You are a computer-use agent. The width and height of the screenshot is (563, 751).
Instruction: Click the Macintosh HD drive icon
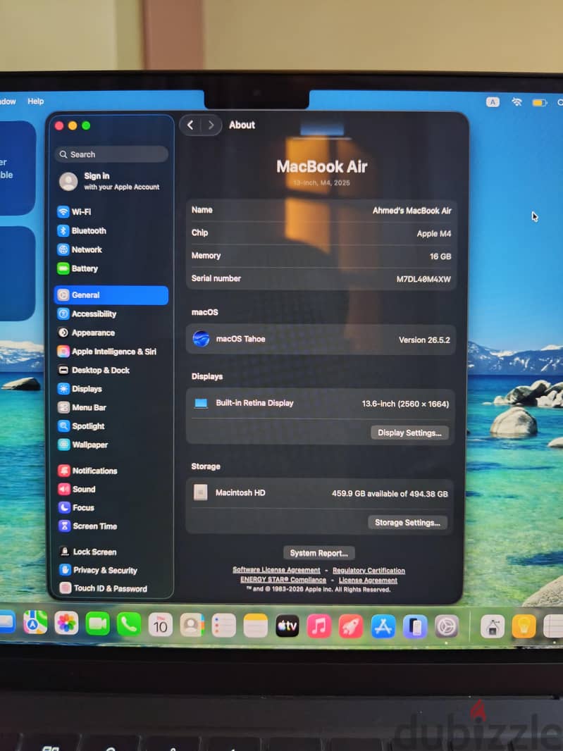click(x=200, y=492)
